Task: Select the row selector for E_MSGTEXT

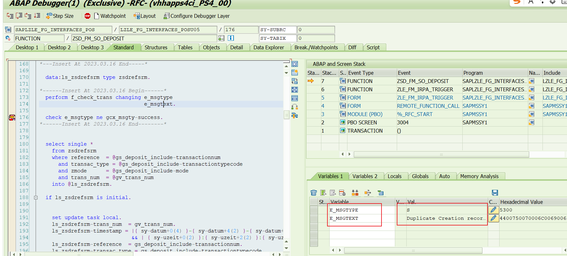Action: (x=314, y=218)
